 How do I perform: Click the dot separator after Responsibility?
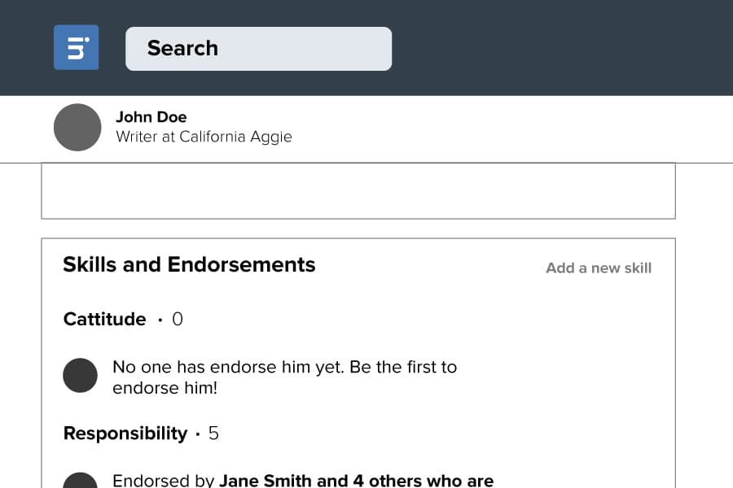(198, 434)
